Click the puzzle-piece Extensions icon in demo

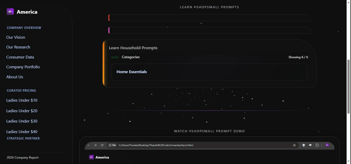tap(317, 145)
